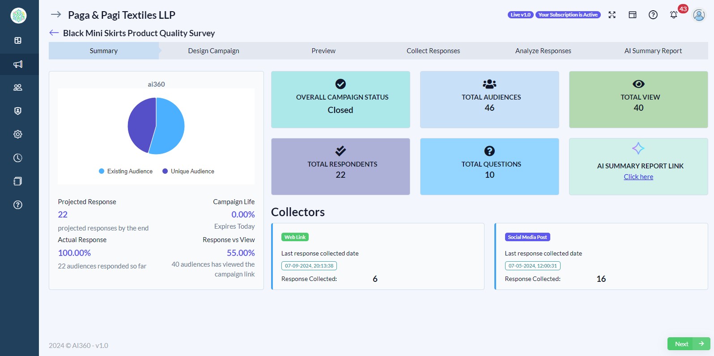This screenshot has height=356, width=714.
Task: Open the Analyze Responses tab
Action: click(543, 51)
